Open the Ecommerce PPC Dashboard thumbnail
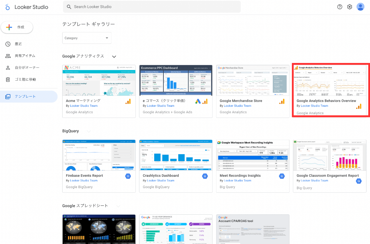Image resolution: width=370 pixels, height=244 pixels. click(x=176, y=80)
